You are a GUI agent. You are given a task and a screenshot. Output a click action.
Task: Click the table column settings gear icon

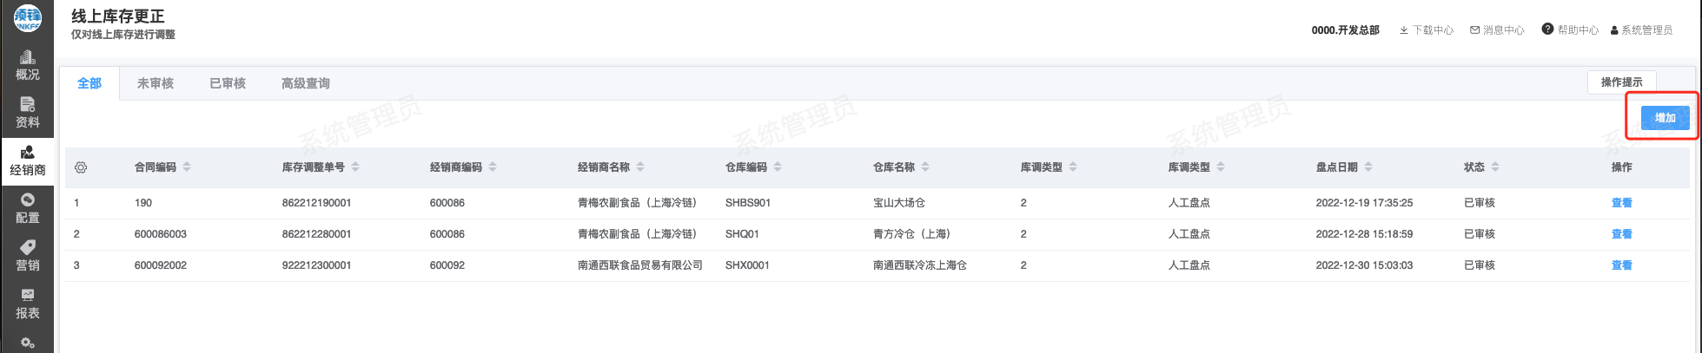coord(81,167)
